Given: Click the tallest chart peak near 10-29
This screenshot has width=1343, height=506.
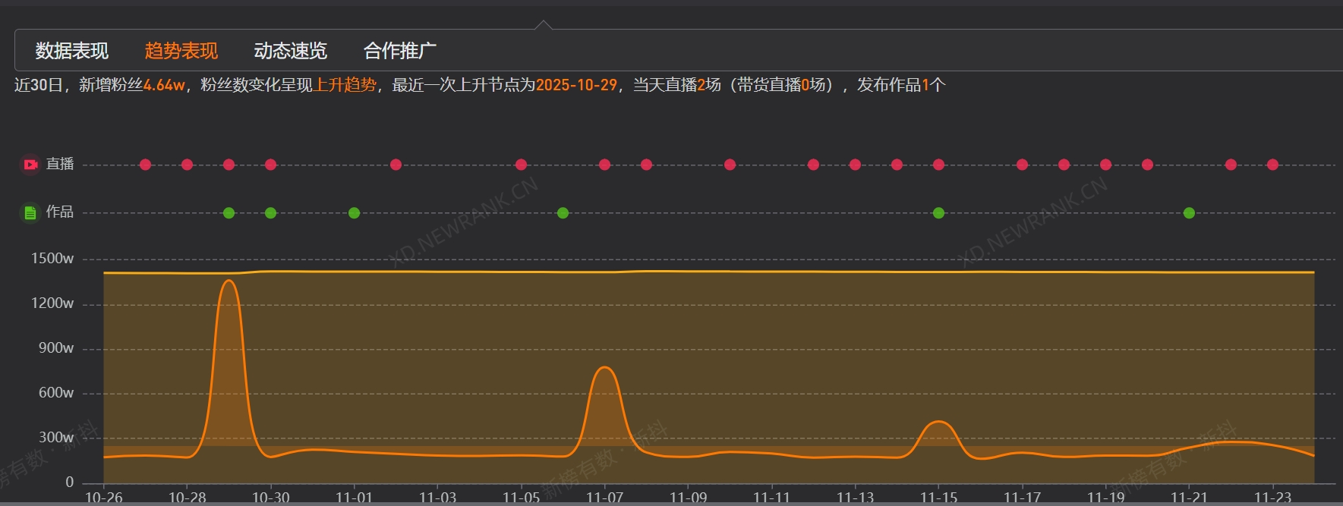Looking at the screenshot, I should [229, 281].
